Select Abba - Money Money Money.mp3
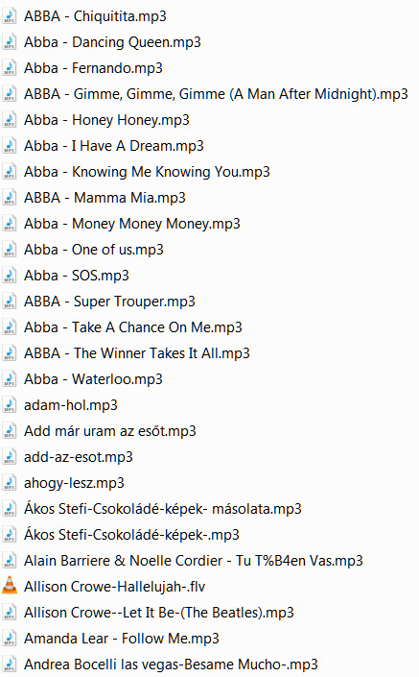 (x=132, y=224)
